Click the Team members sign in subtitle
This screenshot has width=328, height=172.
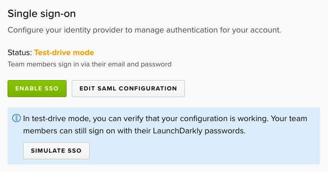point(90,64)
